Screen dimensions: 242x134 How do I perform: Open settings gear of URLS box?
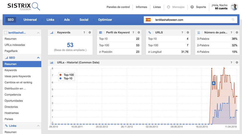click(x=188, y=32)
